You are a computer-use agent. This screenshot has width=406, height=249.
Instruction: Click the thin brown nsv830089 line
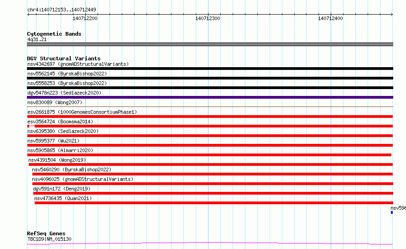click(x=210, y=106)
